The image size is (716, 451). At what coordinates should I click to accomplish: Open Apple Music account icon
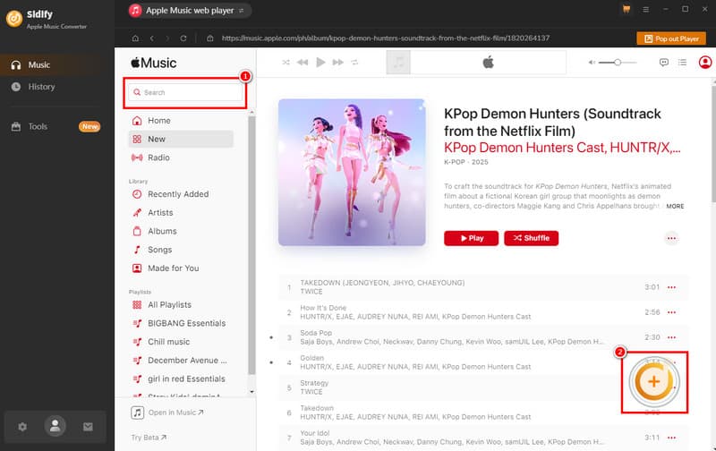[x=705, y=62]
